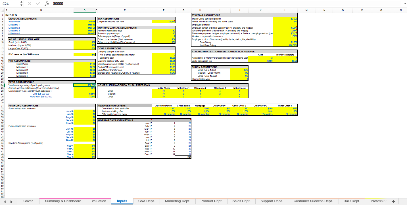The image size is (407, 205).
Task: Select the Worker compensation insurance label
Action: 207,36
